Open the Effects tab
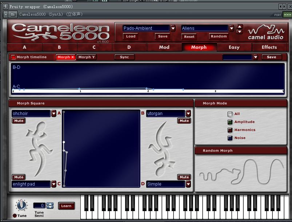Image resolution: width=292 pixels, height=222 pixels. [269, 47]
